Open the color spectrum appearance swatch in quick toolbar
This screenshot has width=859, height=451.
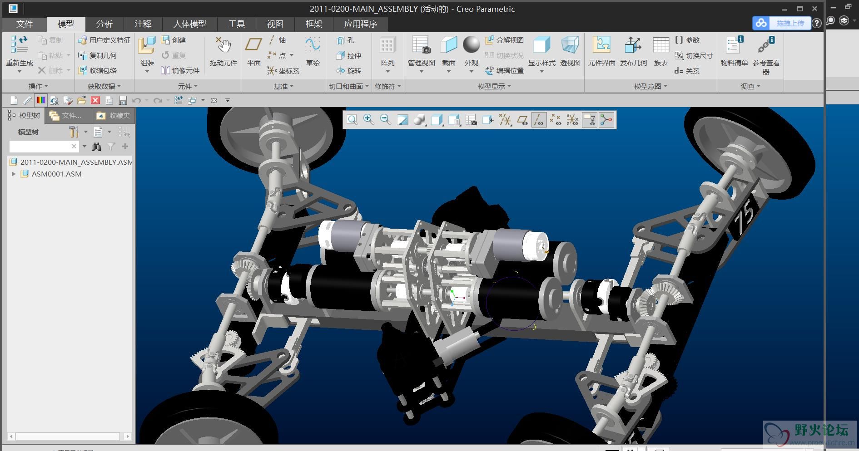pyautogui.click(x=41, y=100)
